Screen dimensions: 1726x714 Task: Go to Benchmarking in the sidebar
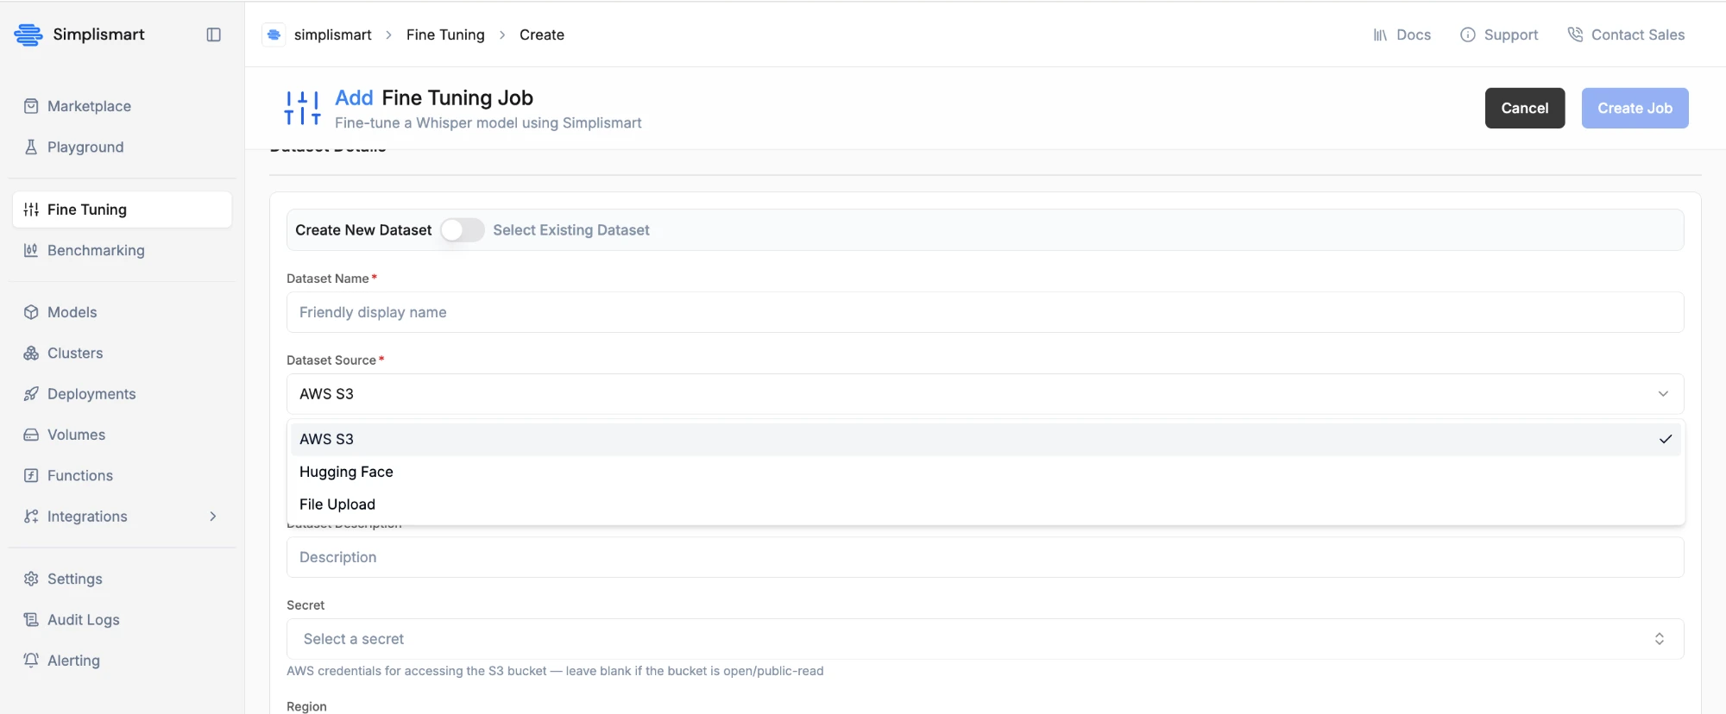tap(122, 250)
